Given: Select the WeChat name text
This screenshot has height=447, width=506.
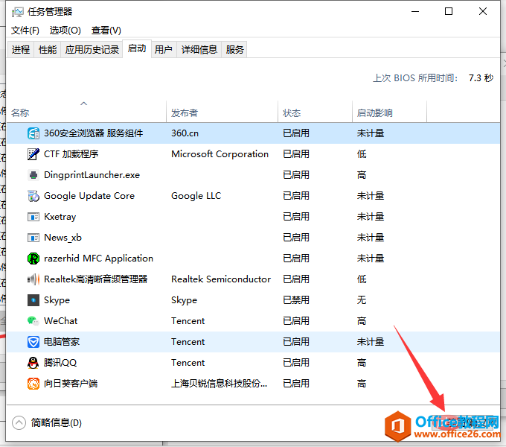Looking at the screenshot, I should 61,321.
